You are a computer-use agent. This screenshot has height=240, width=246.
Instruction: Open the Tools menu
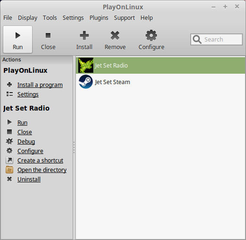(x=50, y=18)
